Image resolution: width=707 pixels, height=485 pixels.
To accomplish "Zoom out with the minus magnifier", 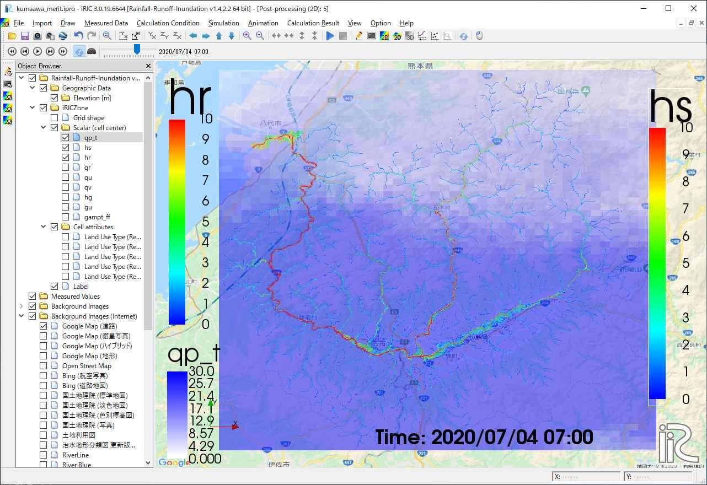I will pos(260,36).
